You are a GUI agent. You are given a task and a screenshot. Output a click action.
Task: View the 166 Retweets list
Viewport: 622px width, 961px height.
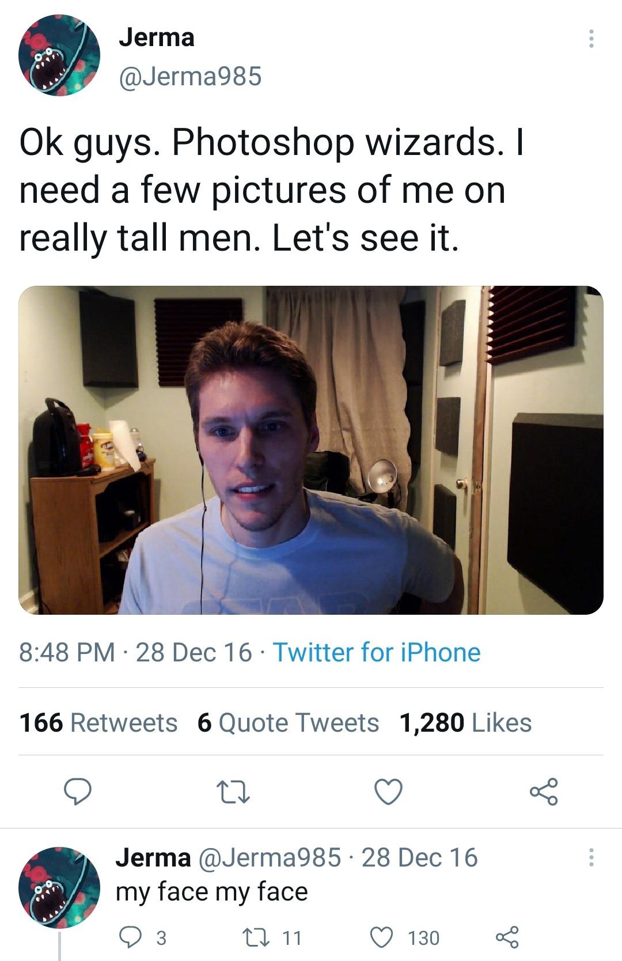point(98,722)
